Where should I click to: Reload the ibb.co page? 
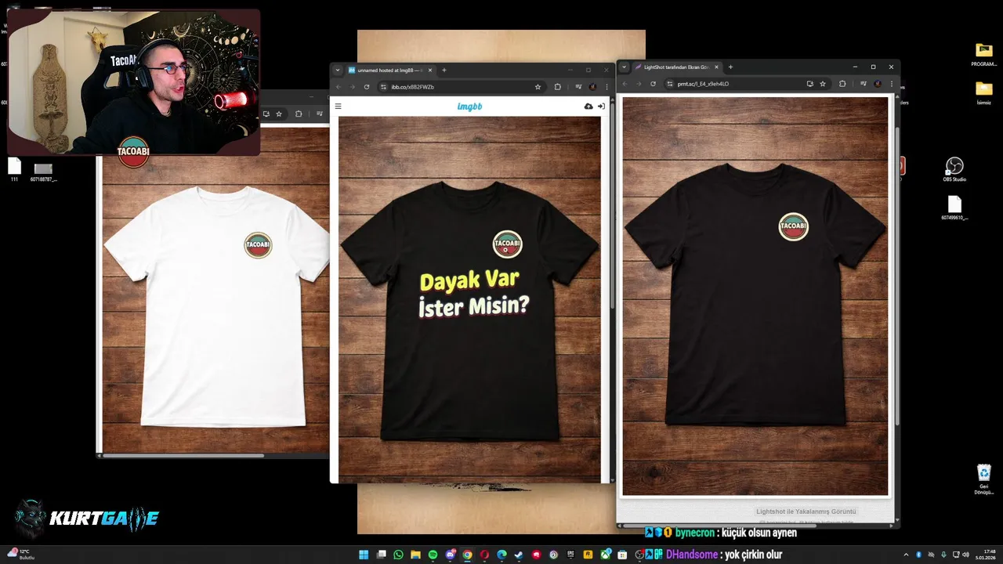pyautogui.click(x=367, y=87)
